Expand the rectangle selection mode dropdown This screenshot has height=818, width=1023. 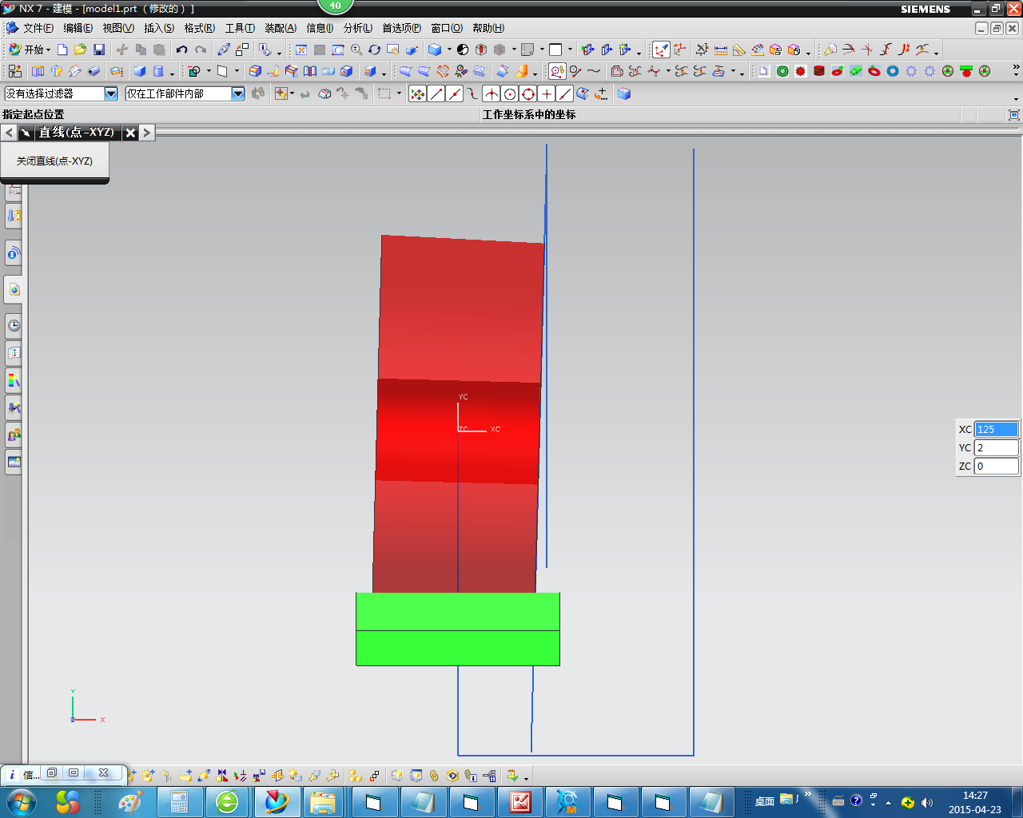(399, 93)
